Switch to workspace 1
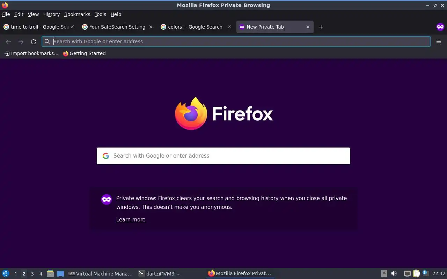The width and height of the screenshot is (447, 279). point(15,274)
